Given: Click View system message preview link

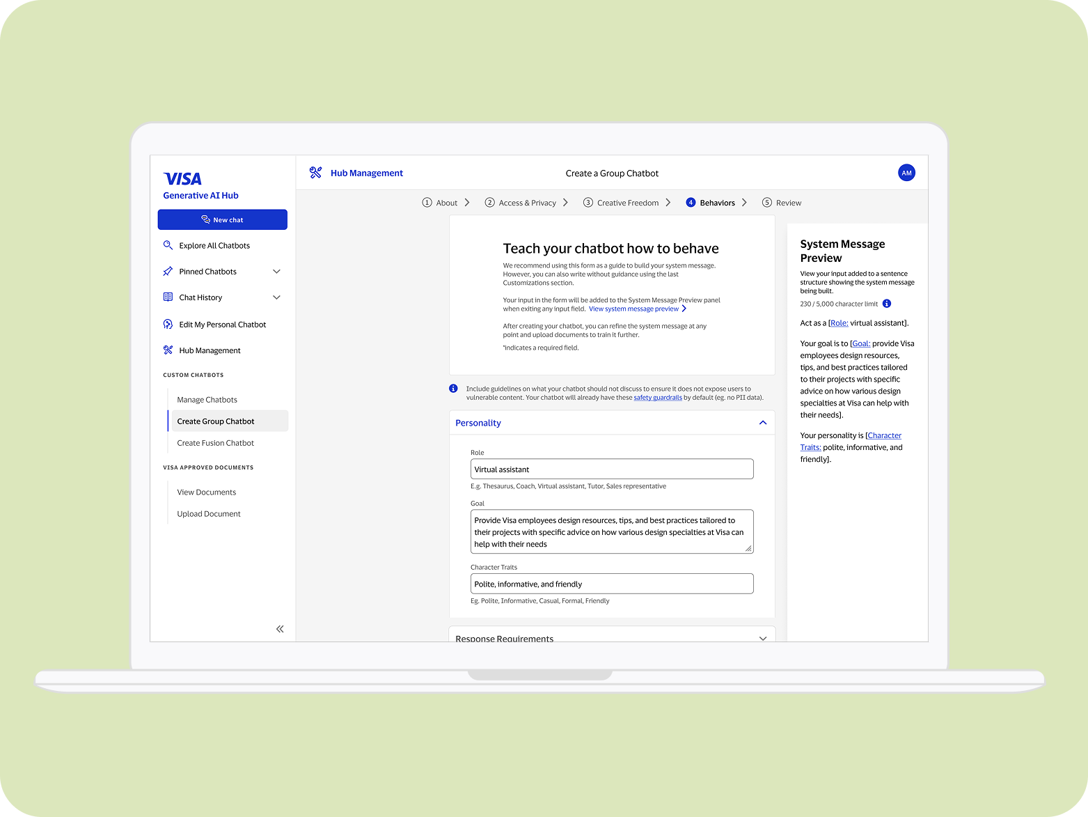Looking at the screenshot, I should point(638,309).
